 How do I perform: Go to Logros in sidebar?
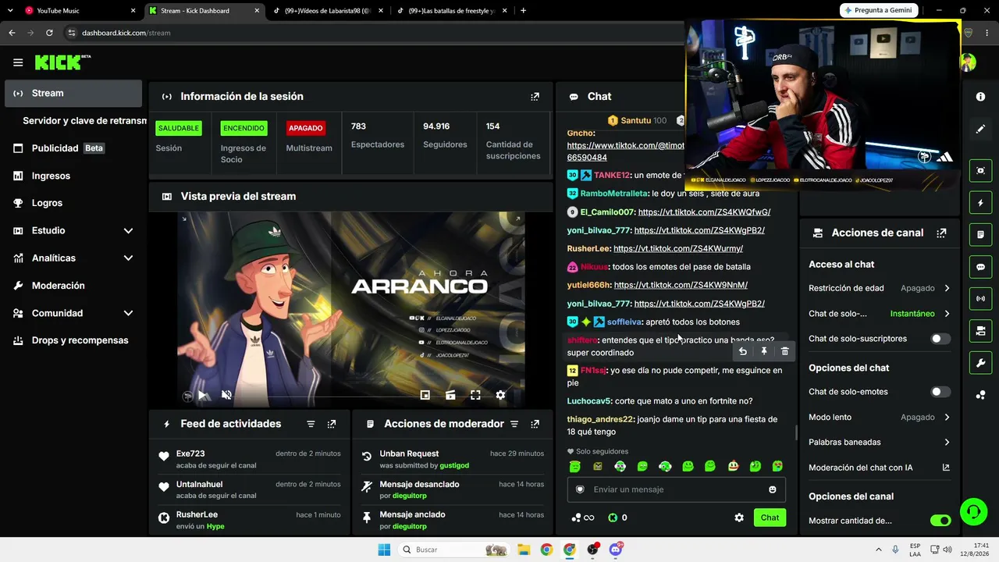coord(73,203)
